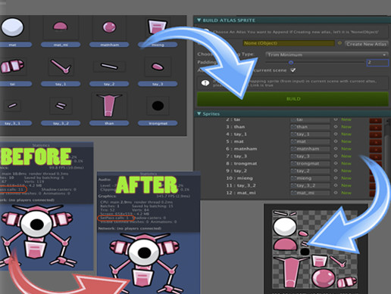Toggle the current scene checkbox

(293, 70)
